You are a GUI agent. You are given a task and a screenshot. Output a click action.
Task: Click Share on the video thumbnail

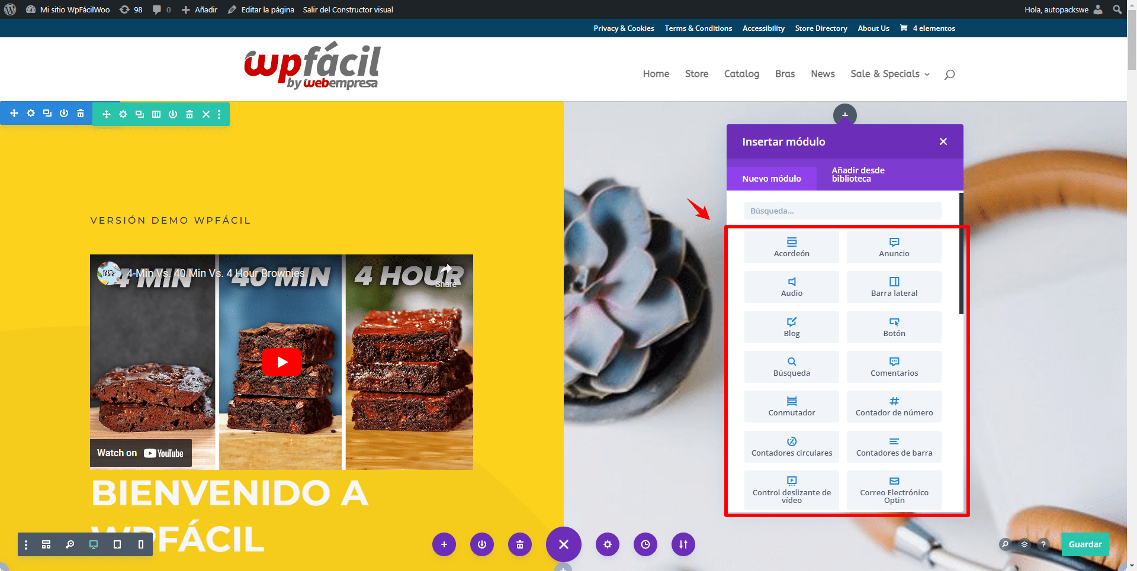(x=447, y=275)
